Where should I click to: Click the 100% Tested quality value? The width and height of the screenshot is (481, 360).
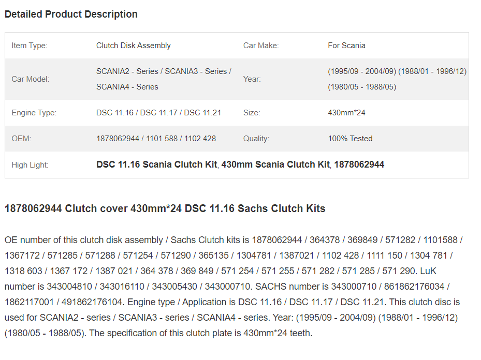pos(351,139)
